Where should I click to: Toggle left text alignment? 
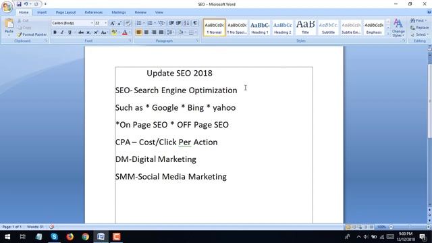[139, 32]
